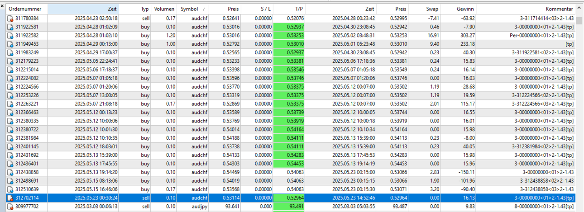Select order number 311922582
This screenshot has width=584, height=212.
(x=27, y=35)
